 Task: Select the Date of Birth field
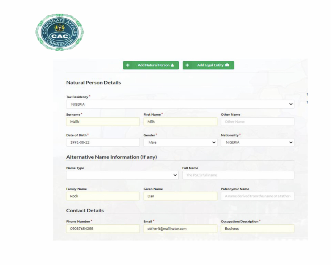pos(103,142)
